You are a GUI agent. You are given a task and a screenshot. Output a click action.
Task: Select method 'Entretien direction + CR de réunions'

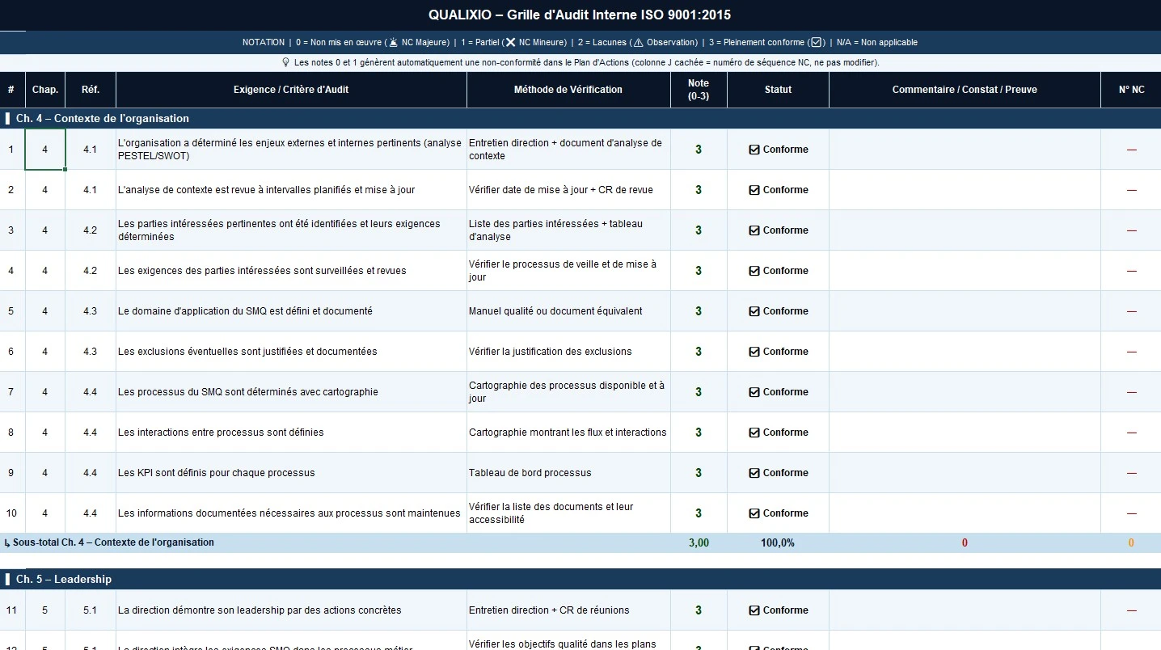click(x=568, y=610)
